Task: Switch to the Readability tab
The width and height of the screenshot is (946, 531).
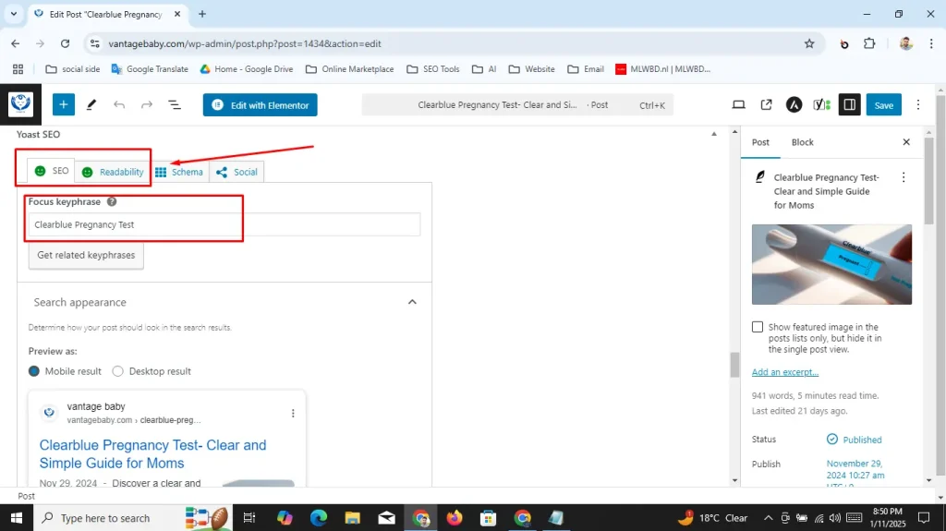Action: coord(113,172)
